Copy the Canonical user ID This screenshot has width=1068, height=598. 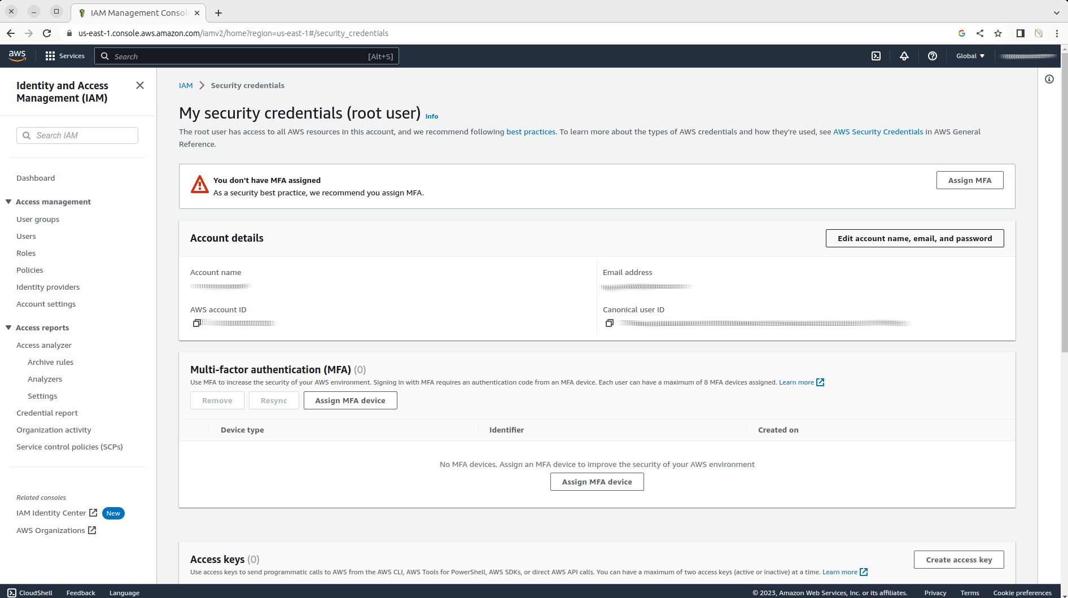[609, 323]
